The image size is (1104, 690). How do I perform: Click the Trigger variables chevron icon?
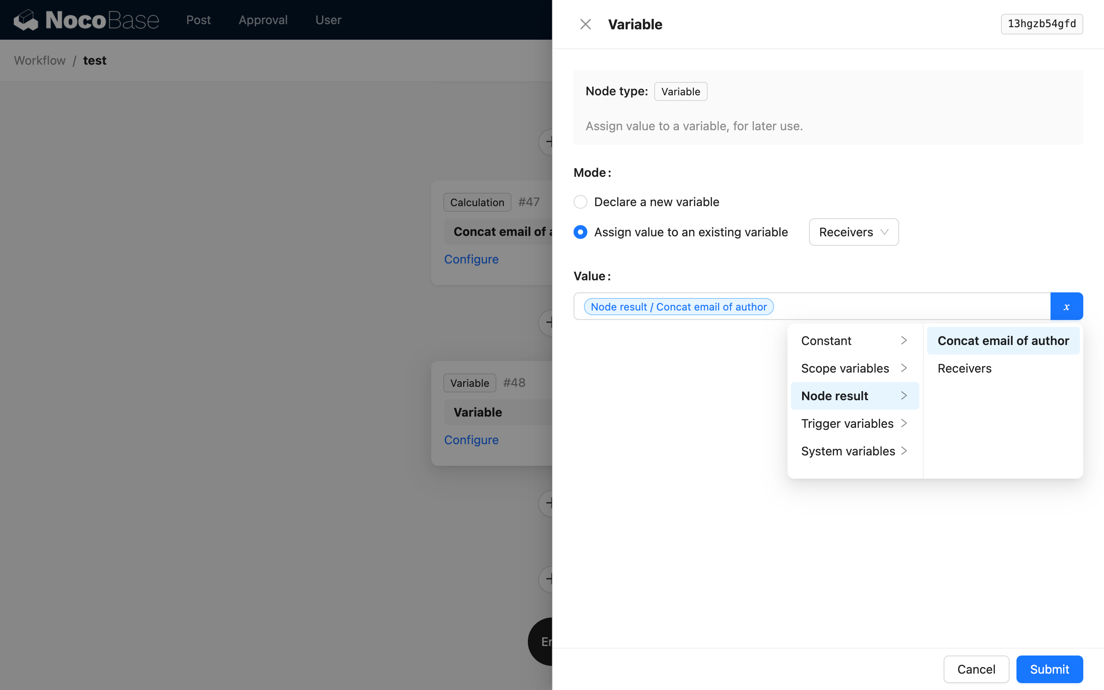(904, 423)
